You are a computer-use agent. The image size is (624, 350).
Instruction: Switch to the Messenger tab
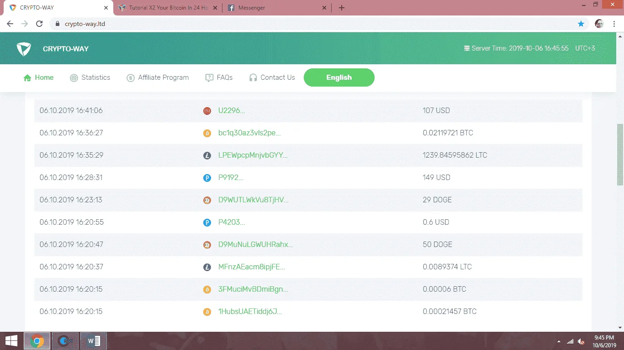277,8
